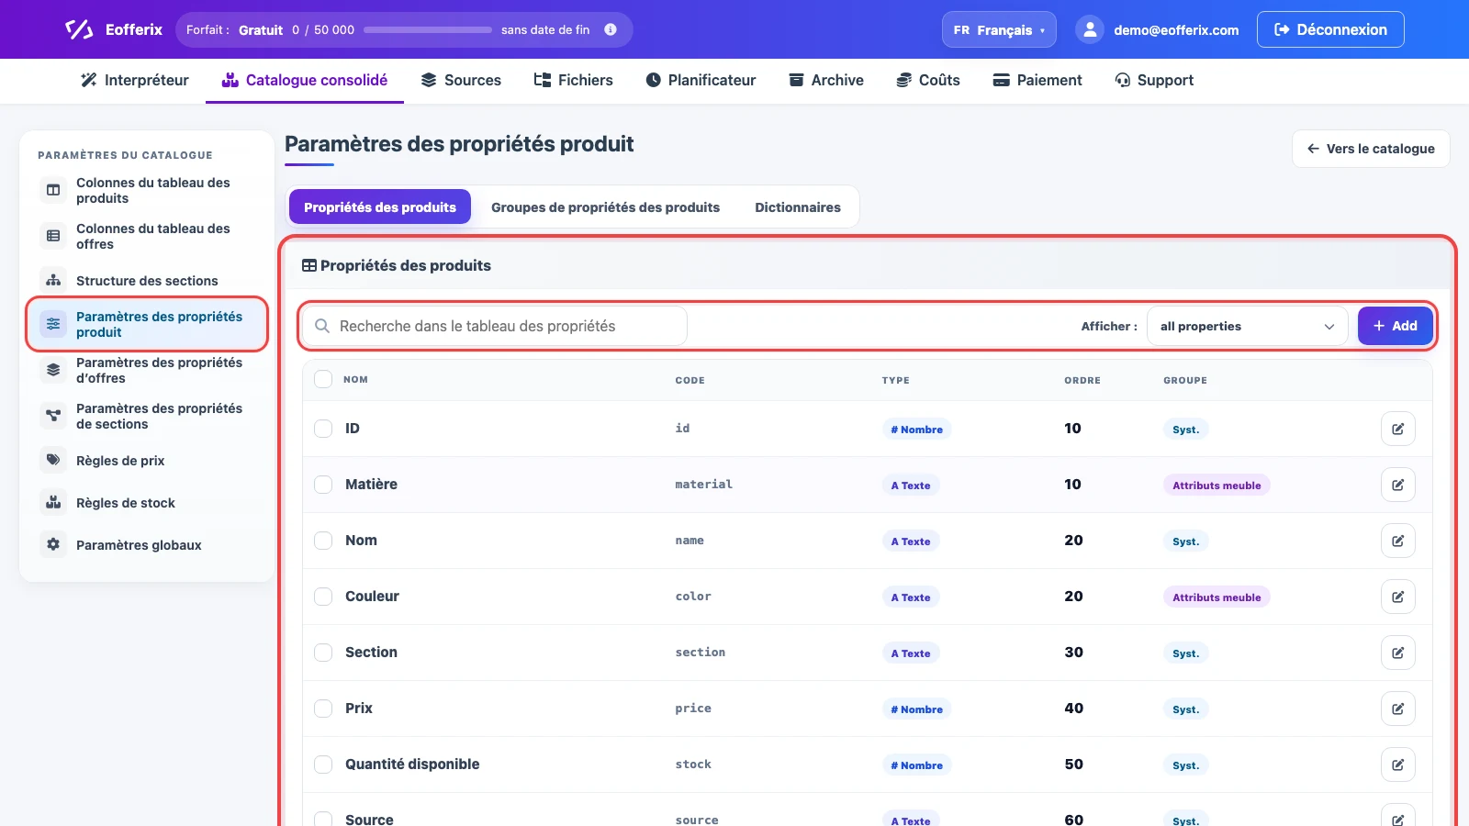This screenshot has height=826, width=1469.
Task: Go to the Fichiers menu
Action: click(x=574, y=80)
